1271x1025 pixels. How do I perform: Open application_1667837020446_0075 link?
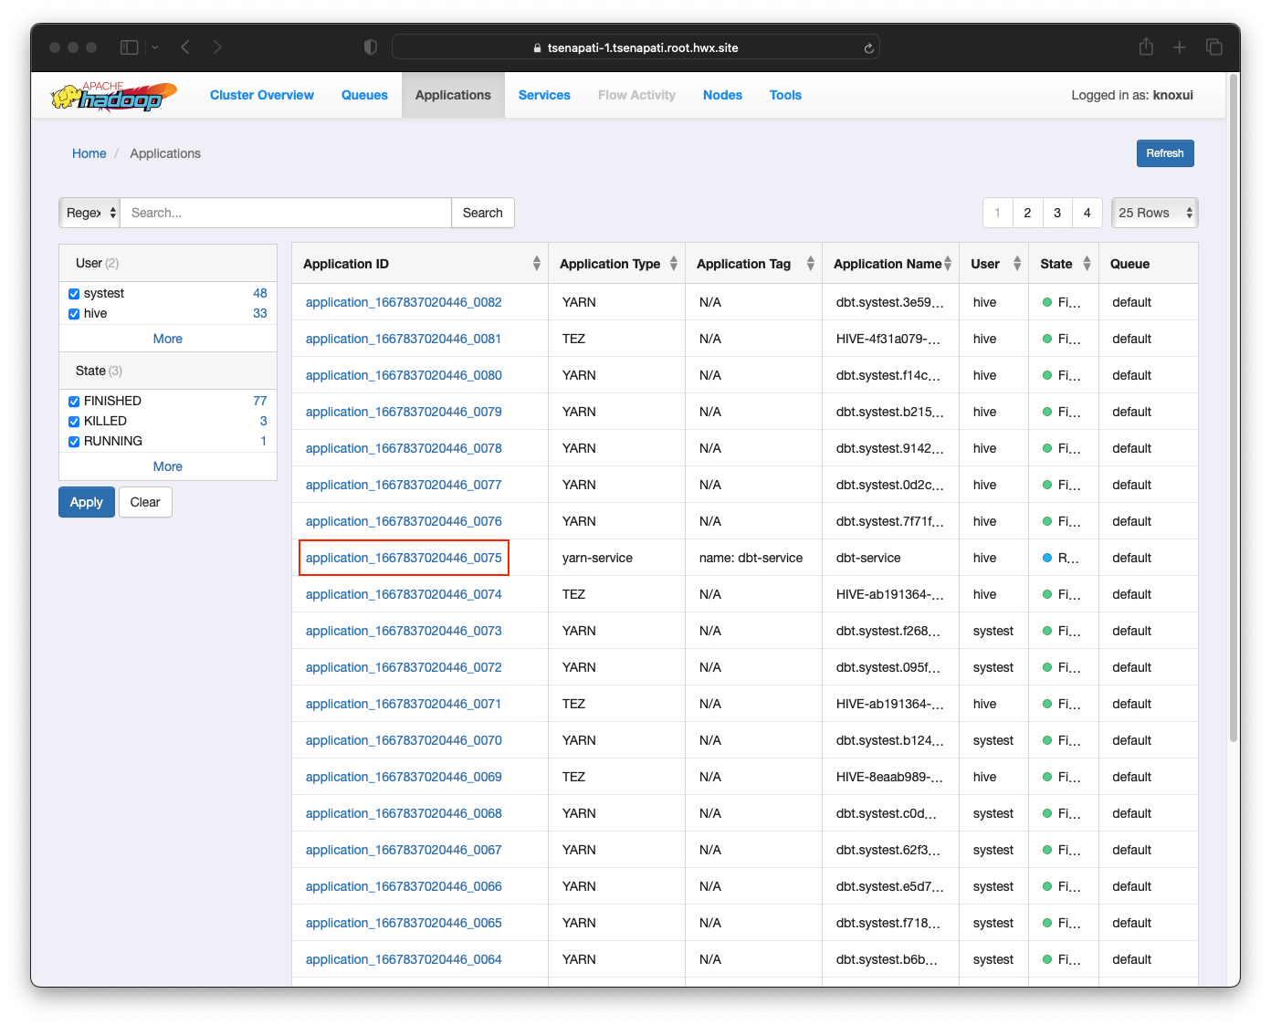[404, 558]
